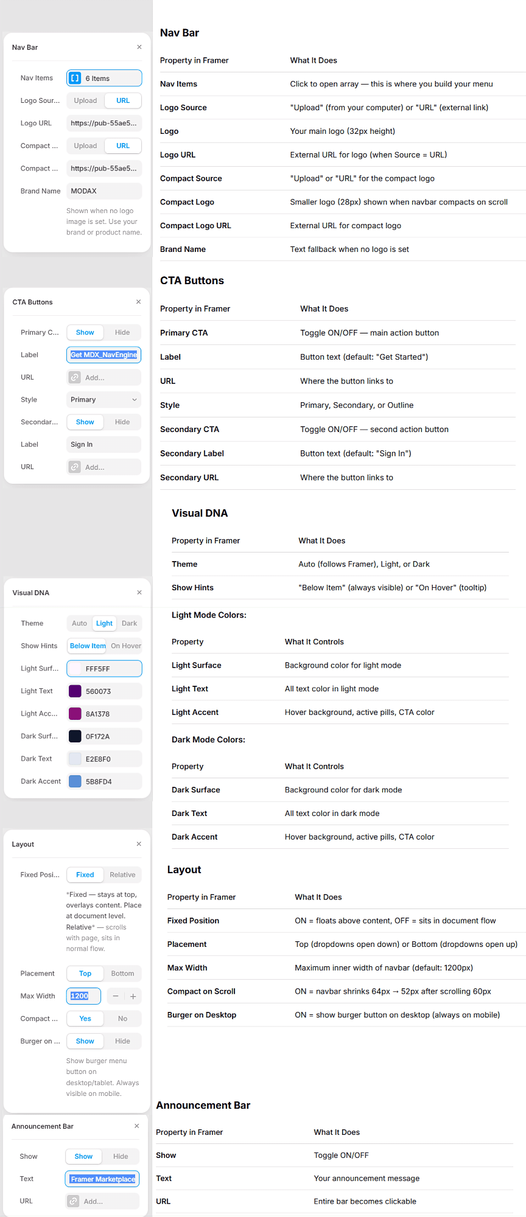Click the Secondary Label Sign In field
Image resolution: width=526 pixels, height=1217 pixels.
coord(103,444)
